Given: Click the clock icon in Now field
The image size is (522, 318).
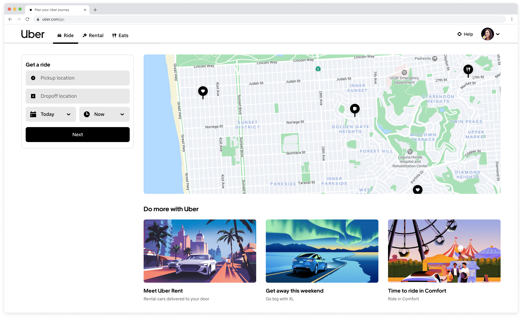Looking at the screenshot, I should pos(87,114).
